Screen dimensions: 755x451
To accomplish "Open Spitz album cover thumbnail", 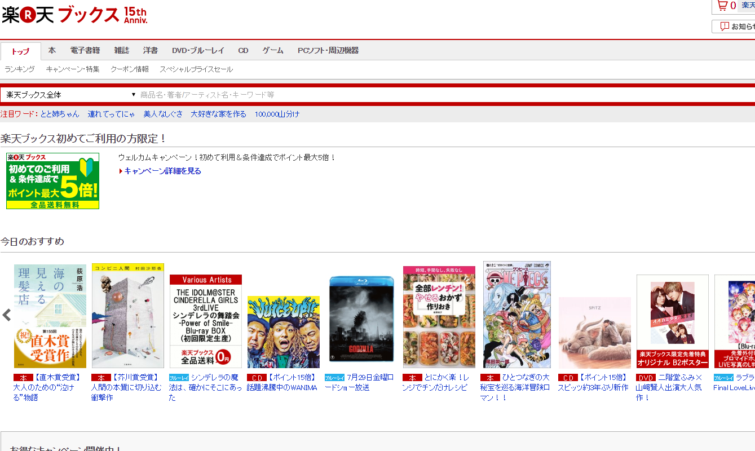I will coord(595,333).
